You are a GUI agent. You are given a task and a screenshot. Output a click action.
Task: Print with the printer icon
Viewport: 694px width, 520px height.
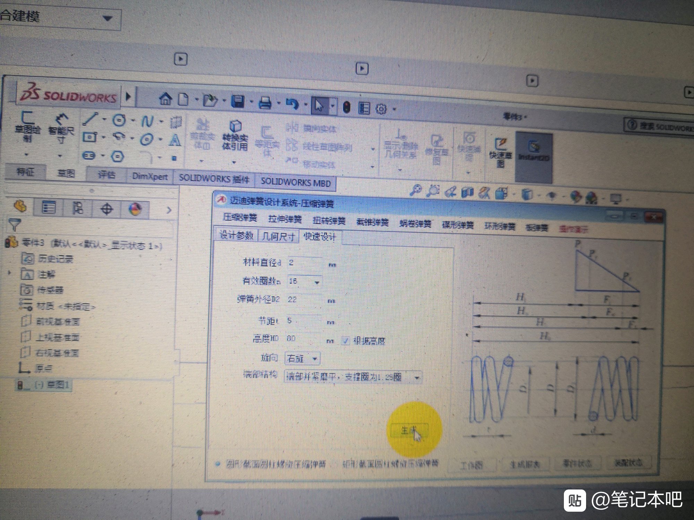point(265,103)
